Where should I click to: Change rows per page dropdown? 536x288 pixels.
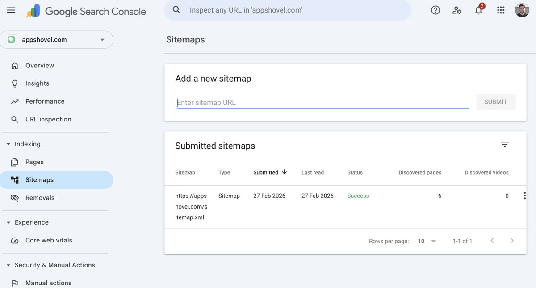[x=427, y=241]
